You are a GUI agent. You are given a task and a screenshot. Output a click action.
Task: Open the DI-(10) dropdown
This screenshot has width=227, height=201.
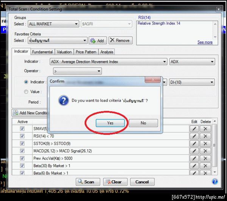192,82
